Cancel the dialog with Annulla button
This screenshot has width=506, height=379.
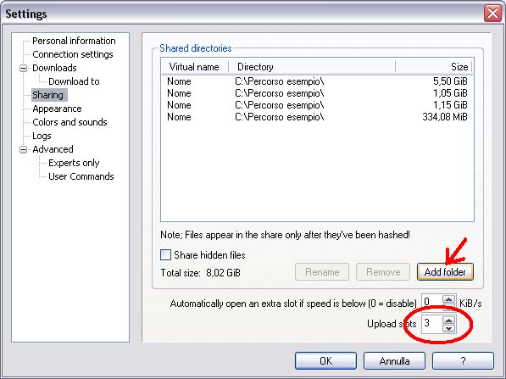pyautogui.click(x=394, y=360)
